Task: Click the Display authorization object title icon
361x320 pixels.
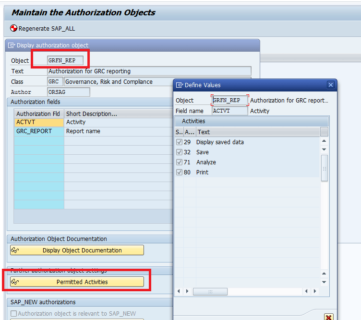Action: [x=12, y=46]
